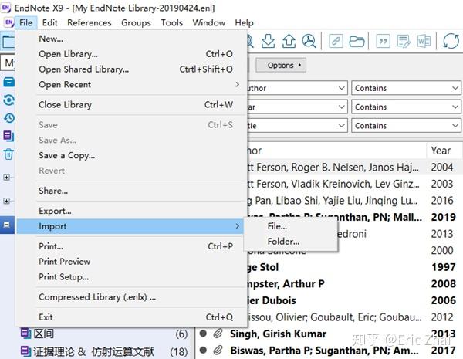Select the 2008 Dempster, Arthur P reference
Image resolution: width=463 pixels, height=359 pixels.
tap(354, 283)
